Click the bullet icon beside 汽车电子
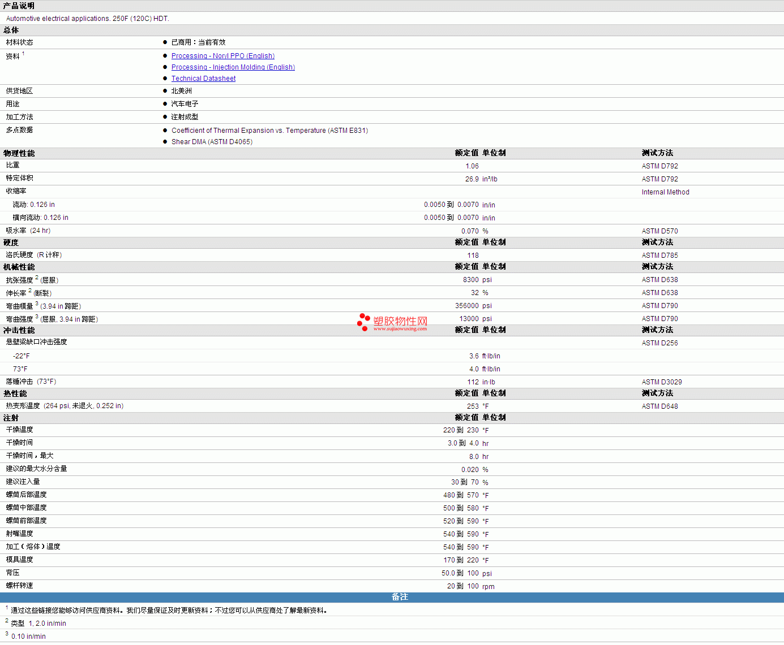This screenshot has width=784, height=645. pyautogui.click(x=165, y=104)
